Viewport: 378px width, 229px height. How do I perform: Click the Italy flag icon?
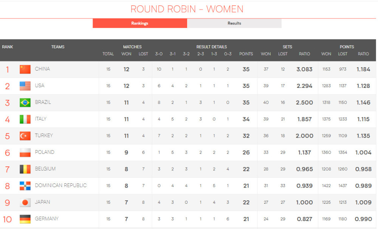coord(25,119)
